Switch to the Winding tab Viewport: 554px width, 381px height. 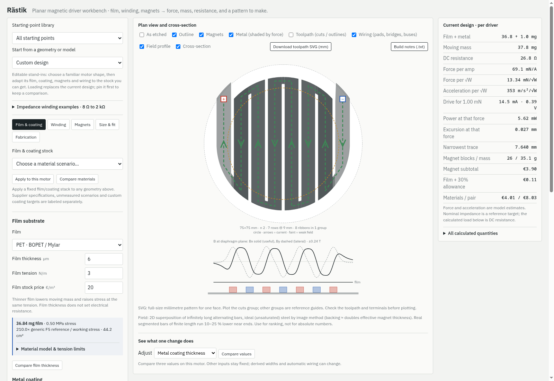59,125
